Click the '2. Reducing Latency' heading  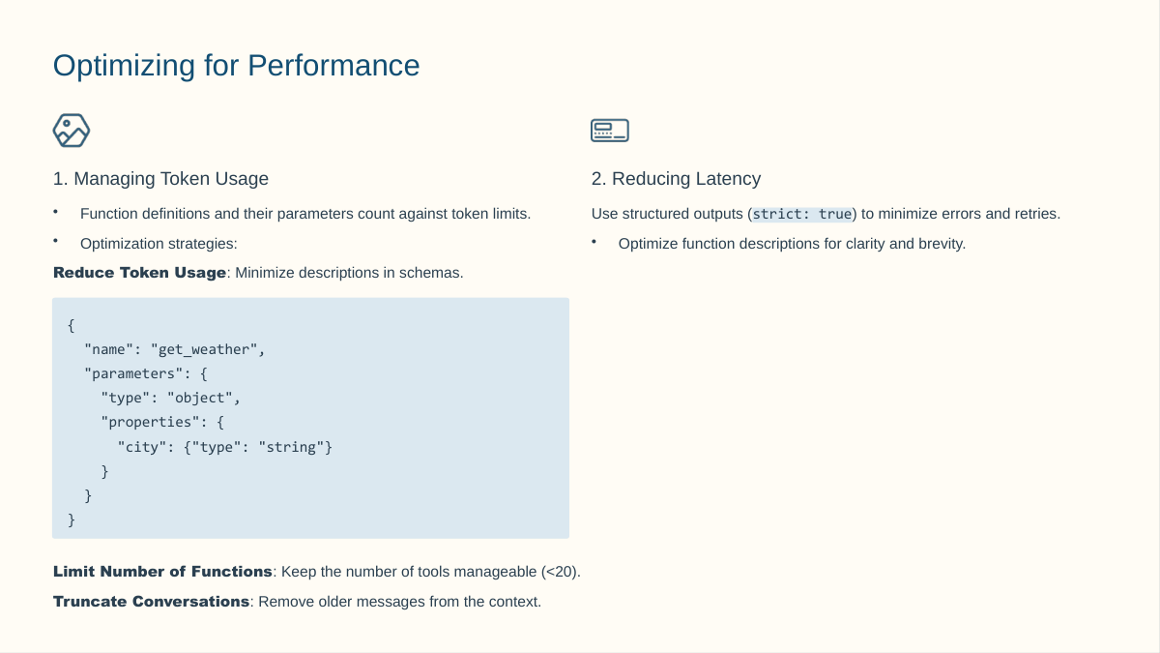coord(677,179)
